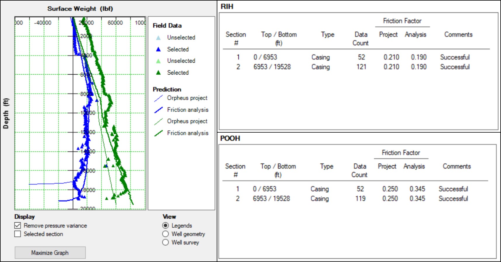Screen dimensions: 501x262
Task: Click RIH section 1 Successful comment
Action: pyautogui.click(x=455, y=57)
